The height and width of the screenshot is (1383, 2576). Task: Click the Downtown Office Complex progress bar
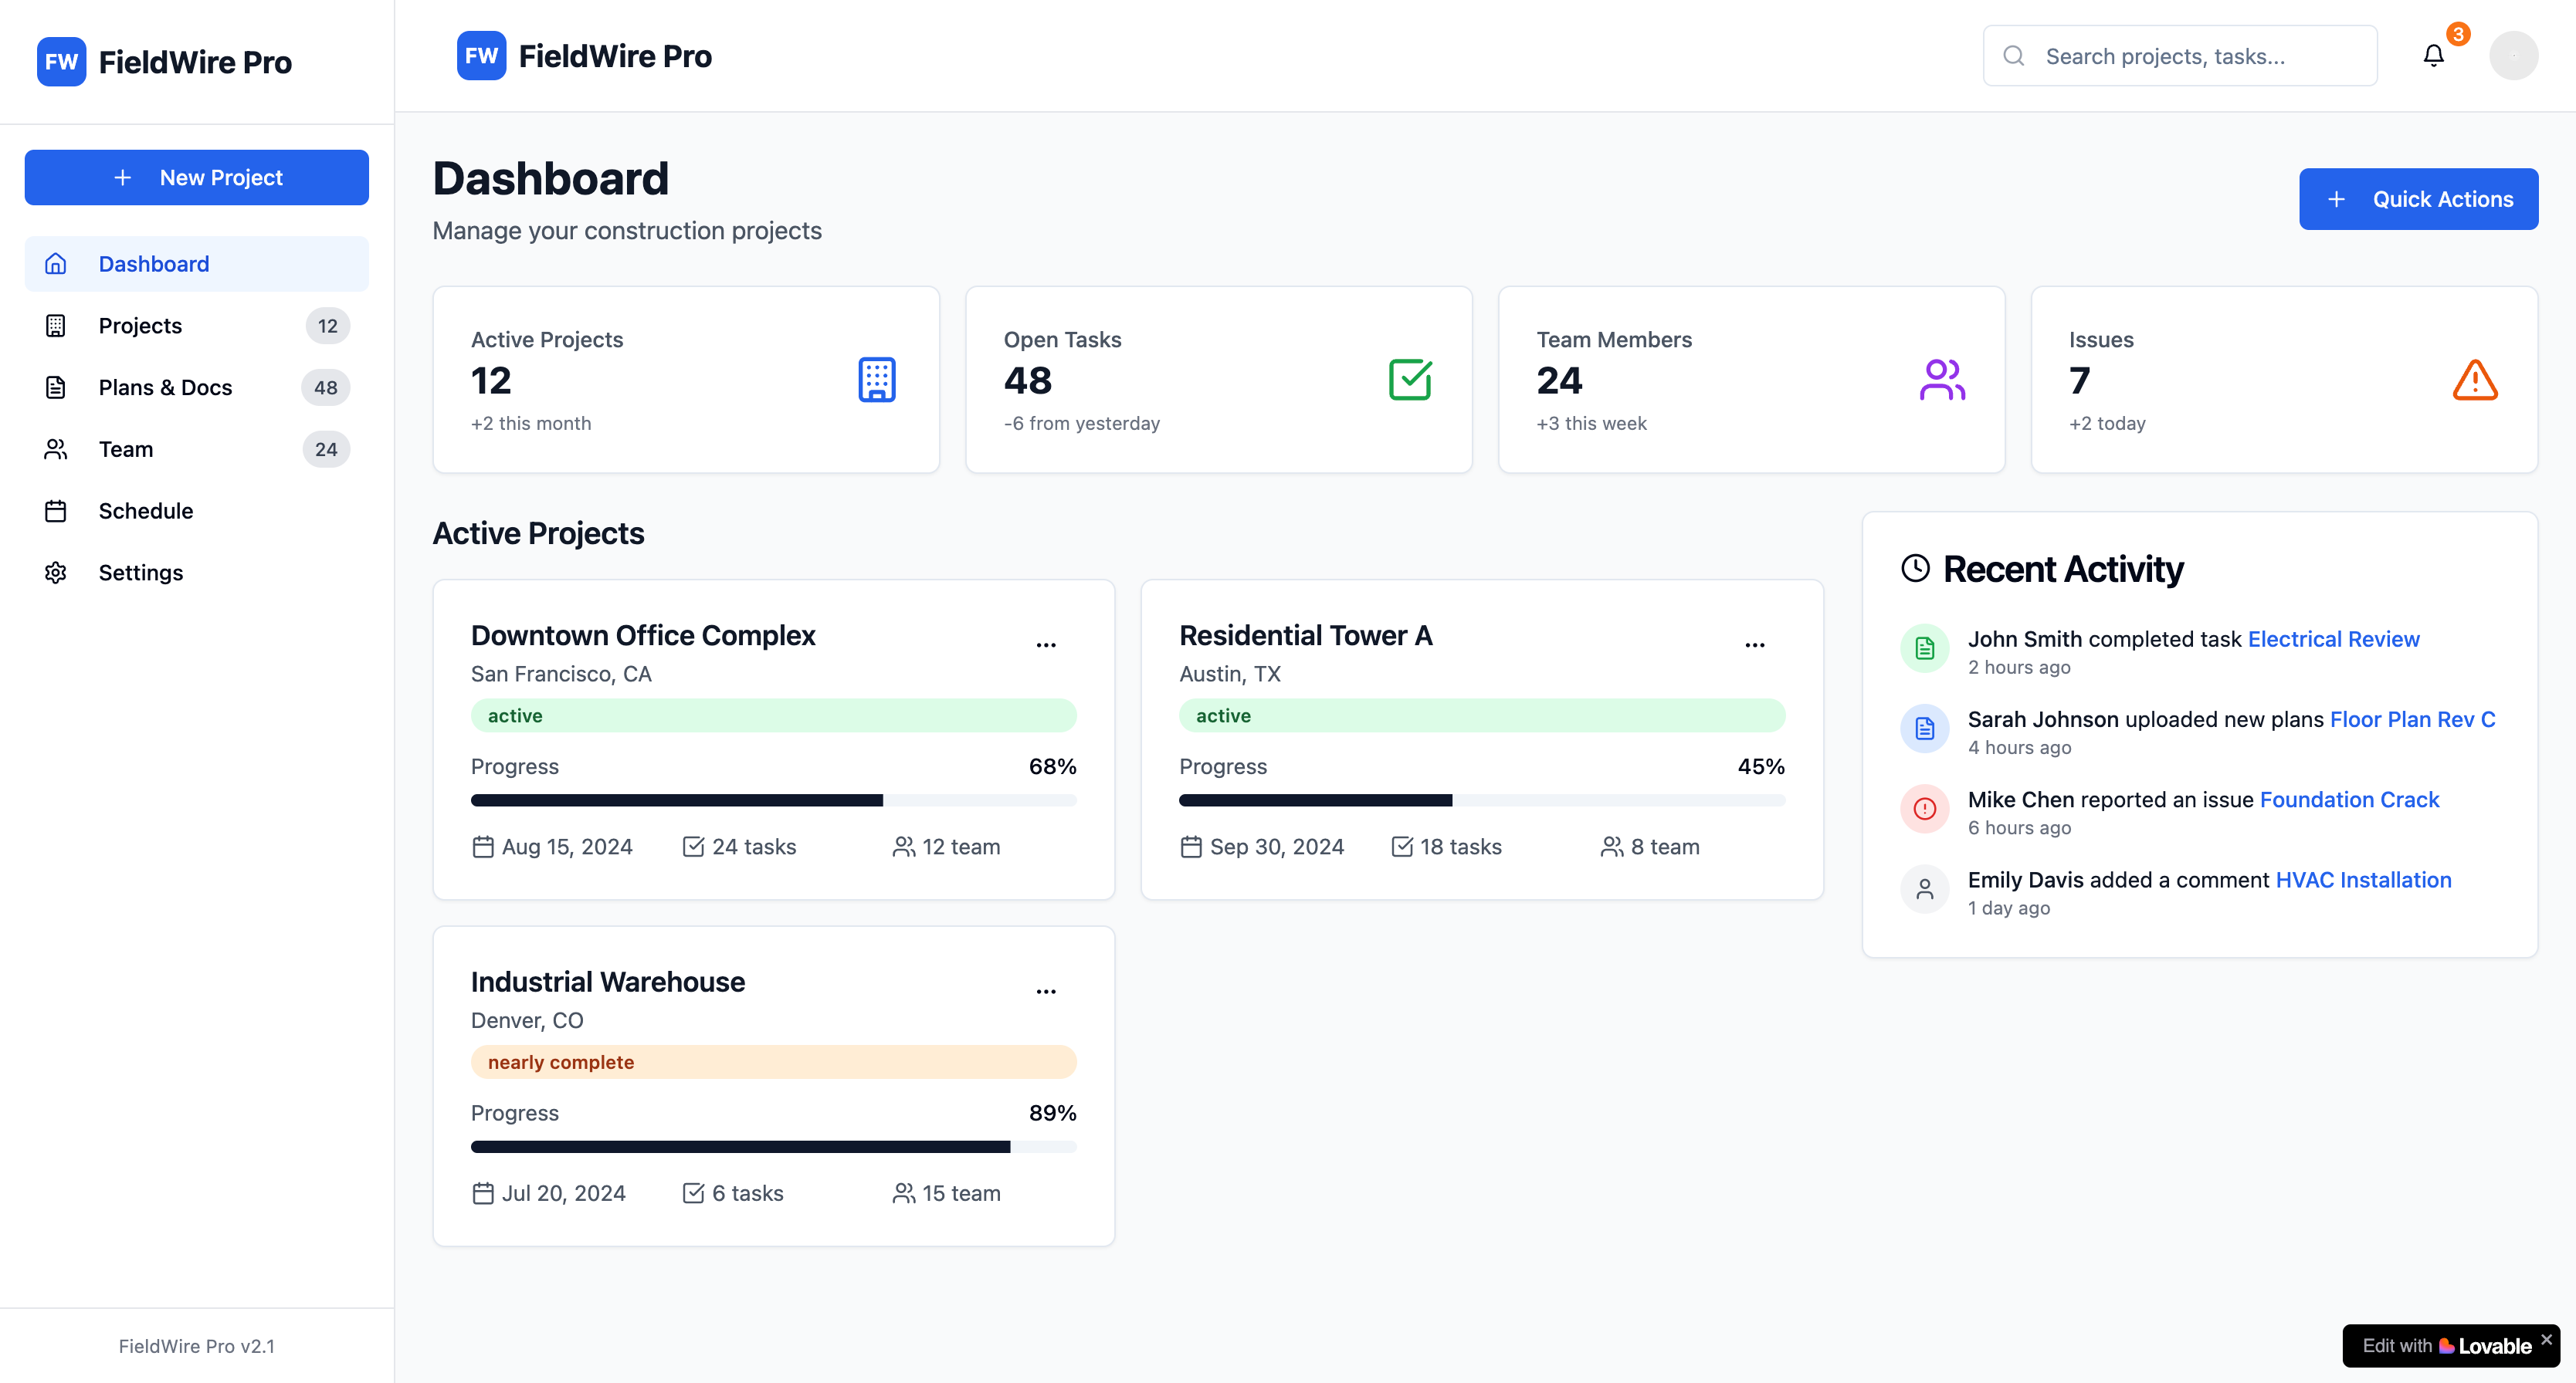[x=773, y=800]
